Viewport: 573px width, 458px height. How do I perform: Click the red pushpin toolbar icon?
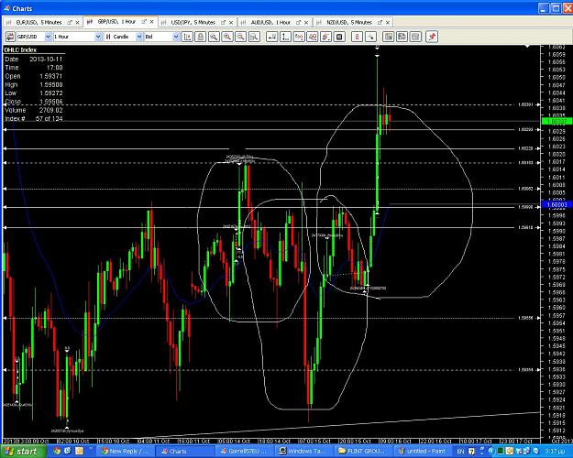tap(433, 37)
